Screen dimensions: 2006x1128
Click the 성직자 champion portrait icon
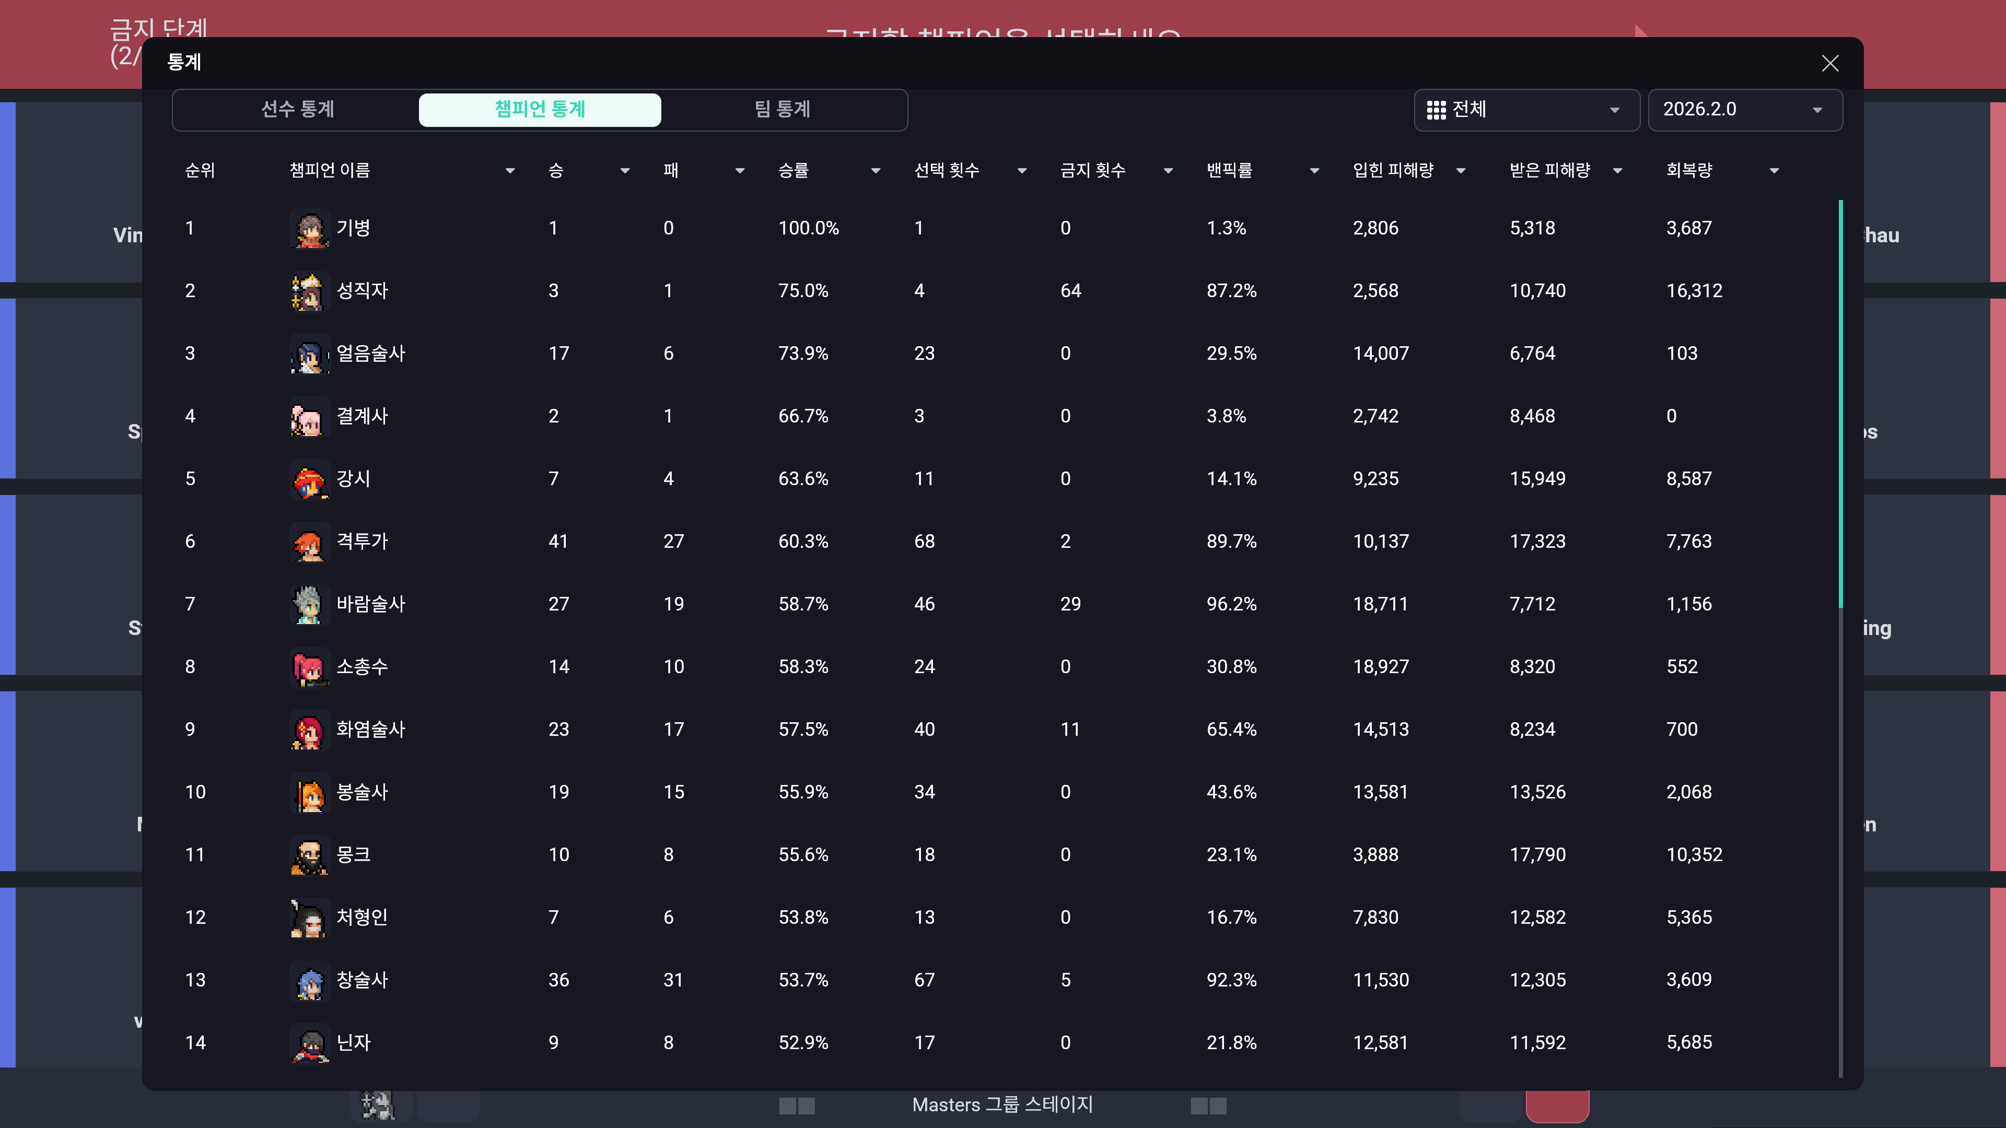[309, 291]
